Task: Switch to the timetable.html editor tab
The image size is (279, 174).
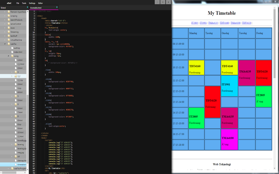Action: 44,8
